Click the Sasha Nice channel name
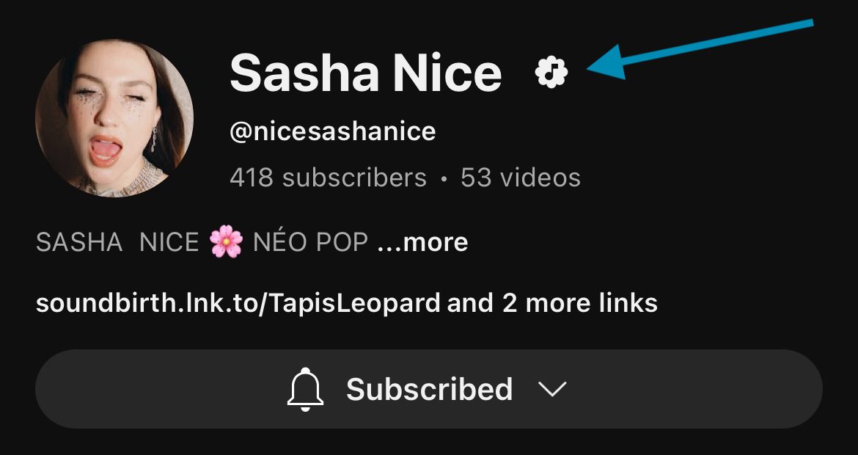 pos(365,73)
